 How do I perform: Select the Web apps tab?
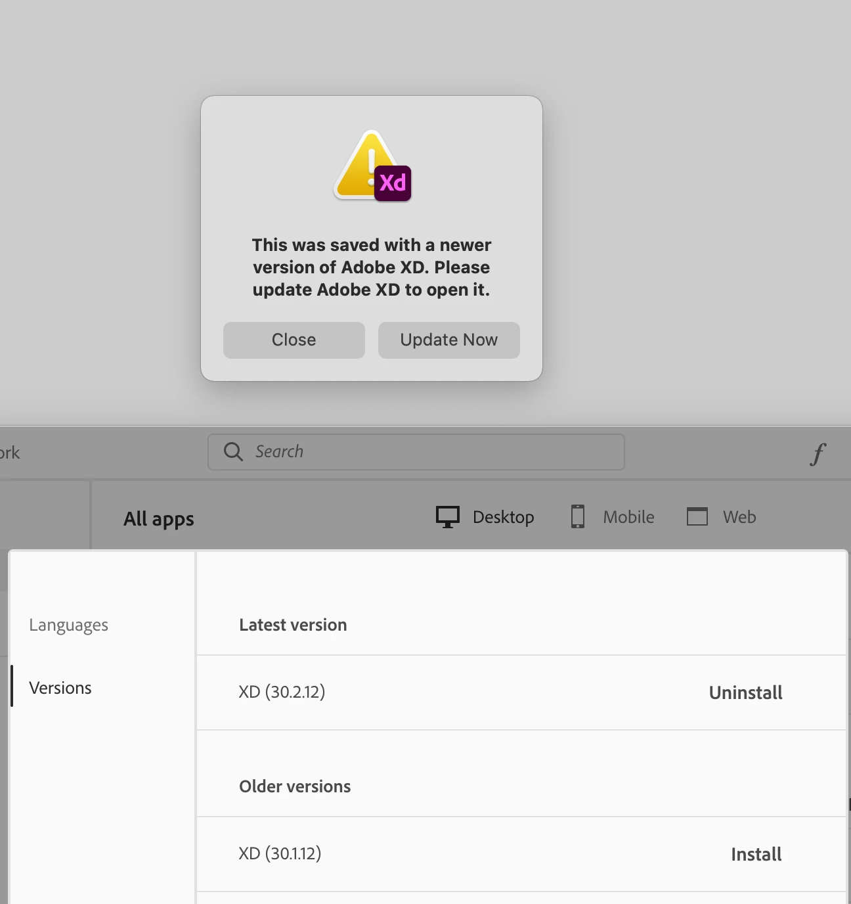(x=721, y=517)
